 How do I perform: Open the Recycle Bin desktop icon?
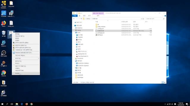(4, 34)
